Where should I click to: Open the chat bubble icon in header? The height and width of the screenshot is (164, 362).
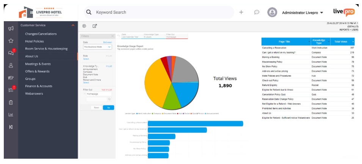click(x=257, y=12)
